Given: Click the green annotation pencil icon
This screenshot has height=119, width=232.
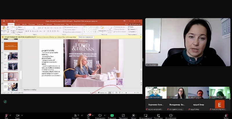Looking at the screenshot, I should coord(5,102).
